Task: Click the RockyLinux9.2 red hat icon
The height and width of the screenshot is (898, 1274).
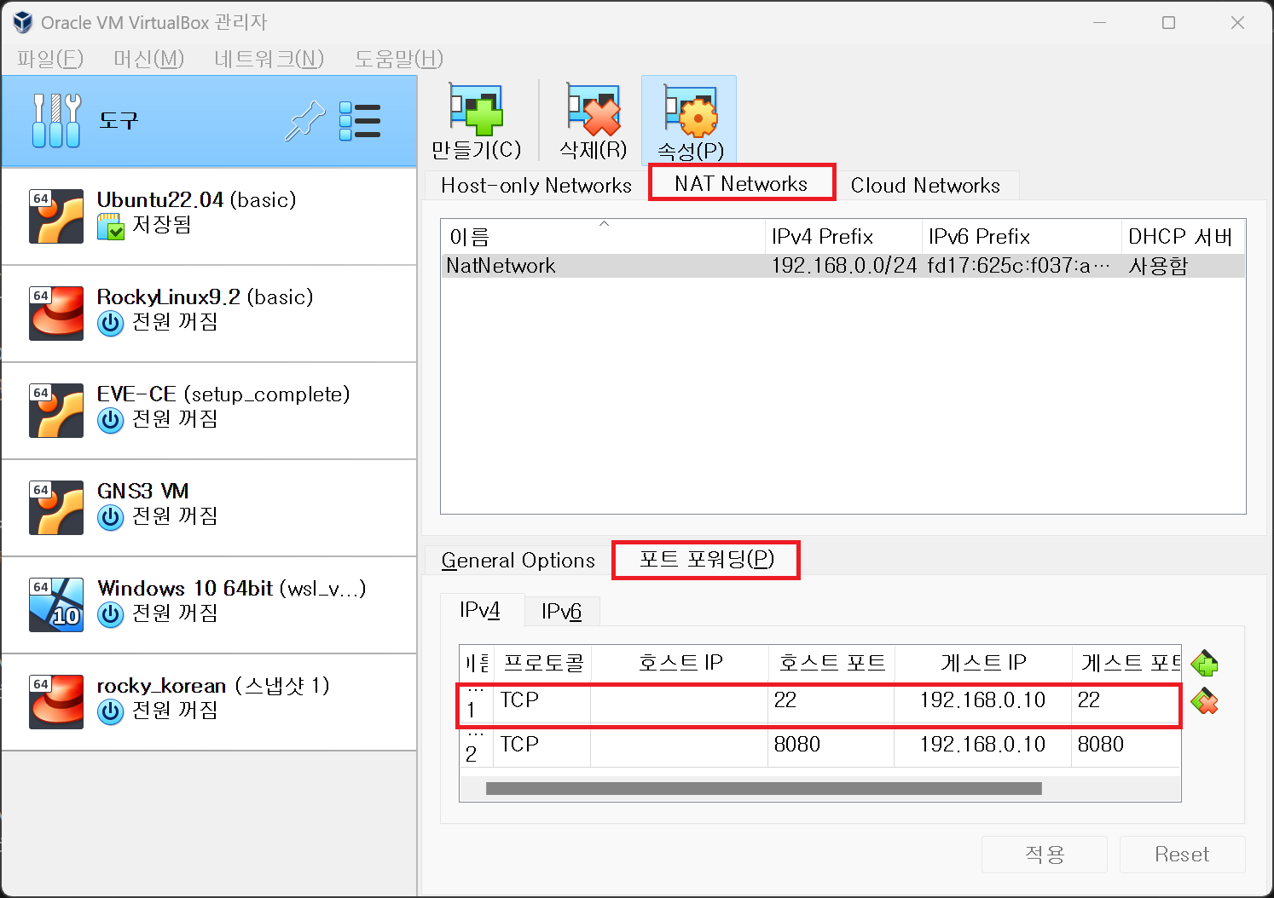Action: (x=56, y=314)
